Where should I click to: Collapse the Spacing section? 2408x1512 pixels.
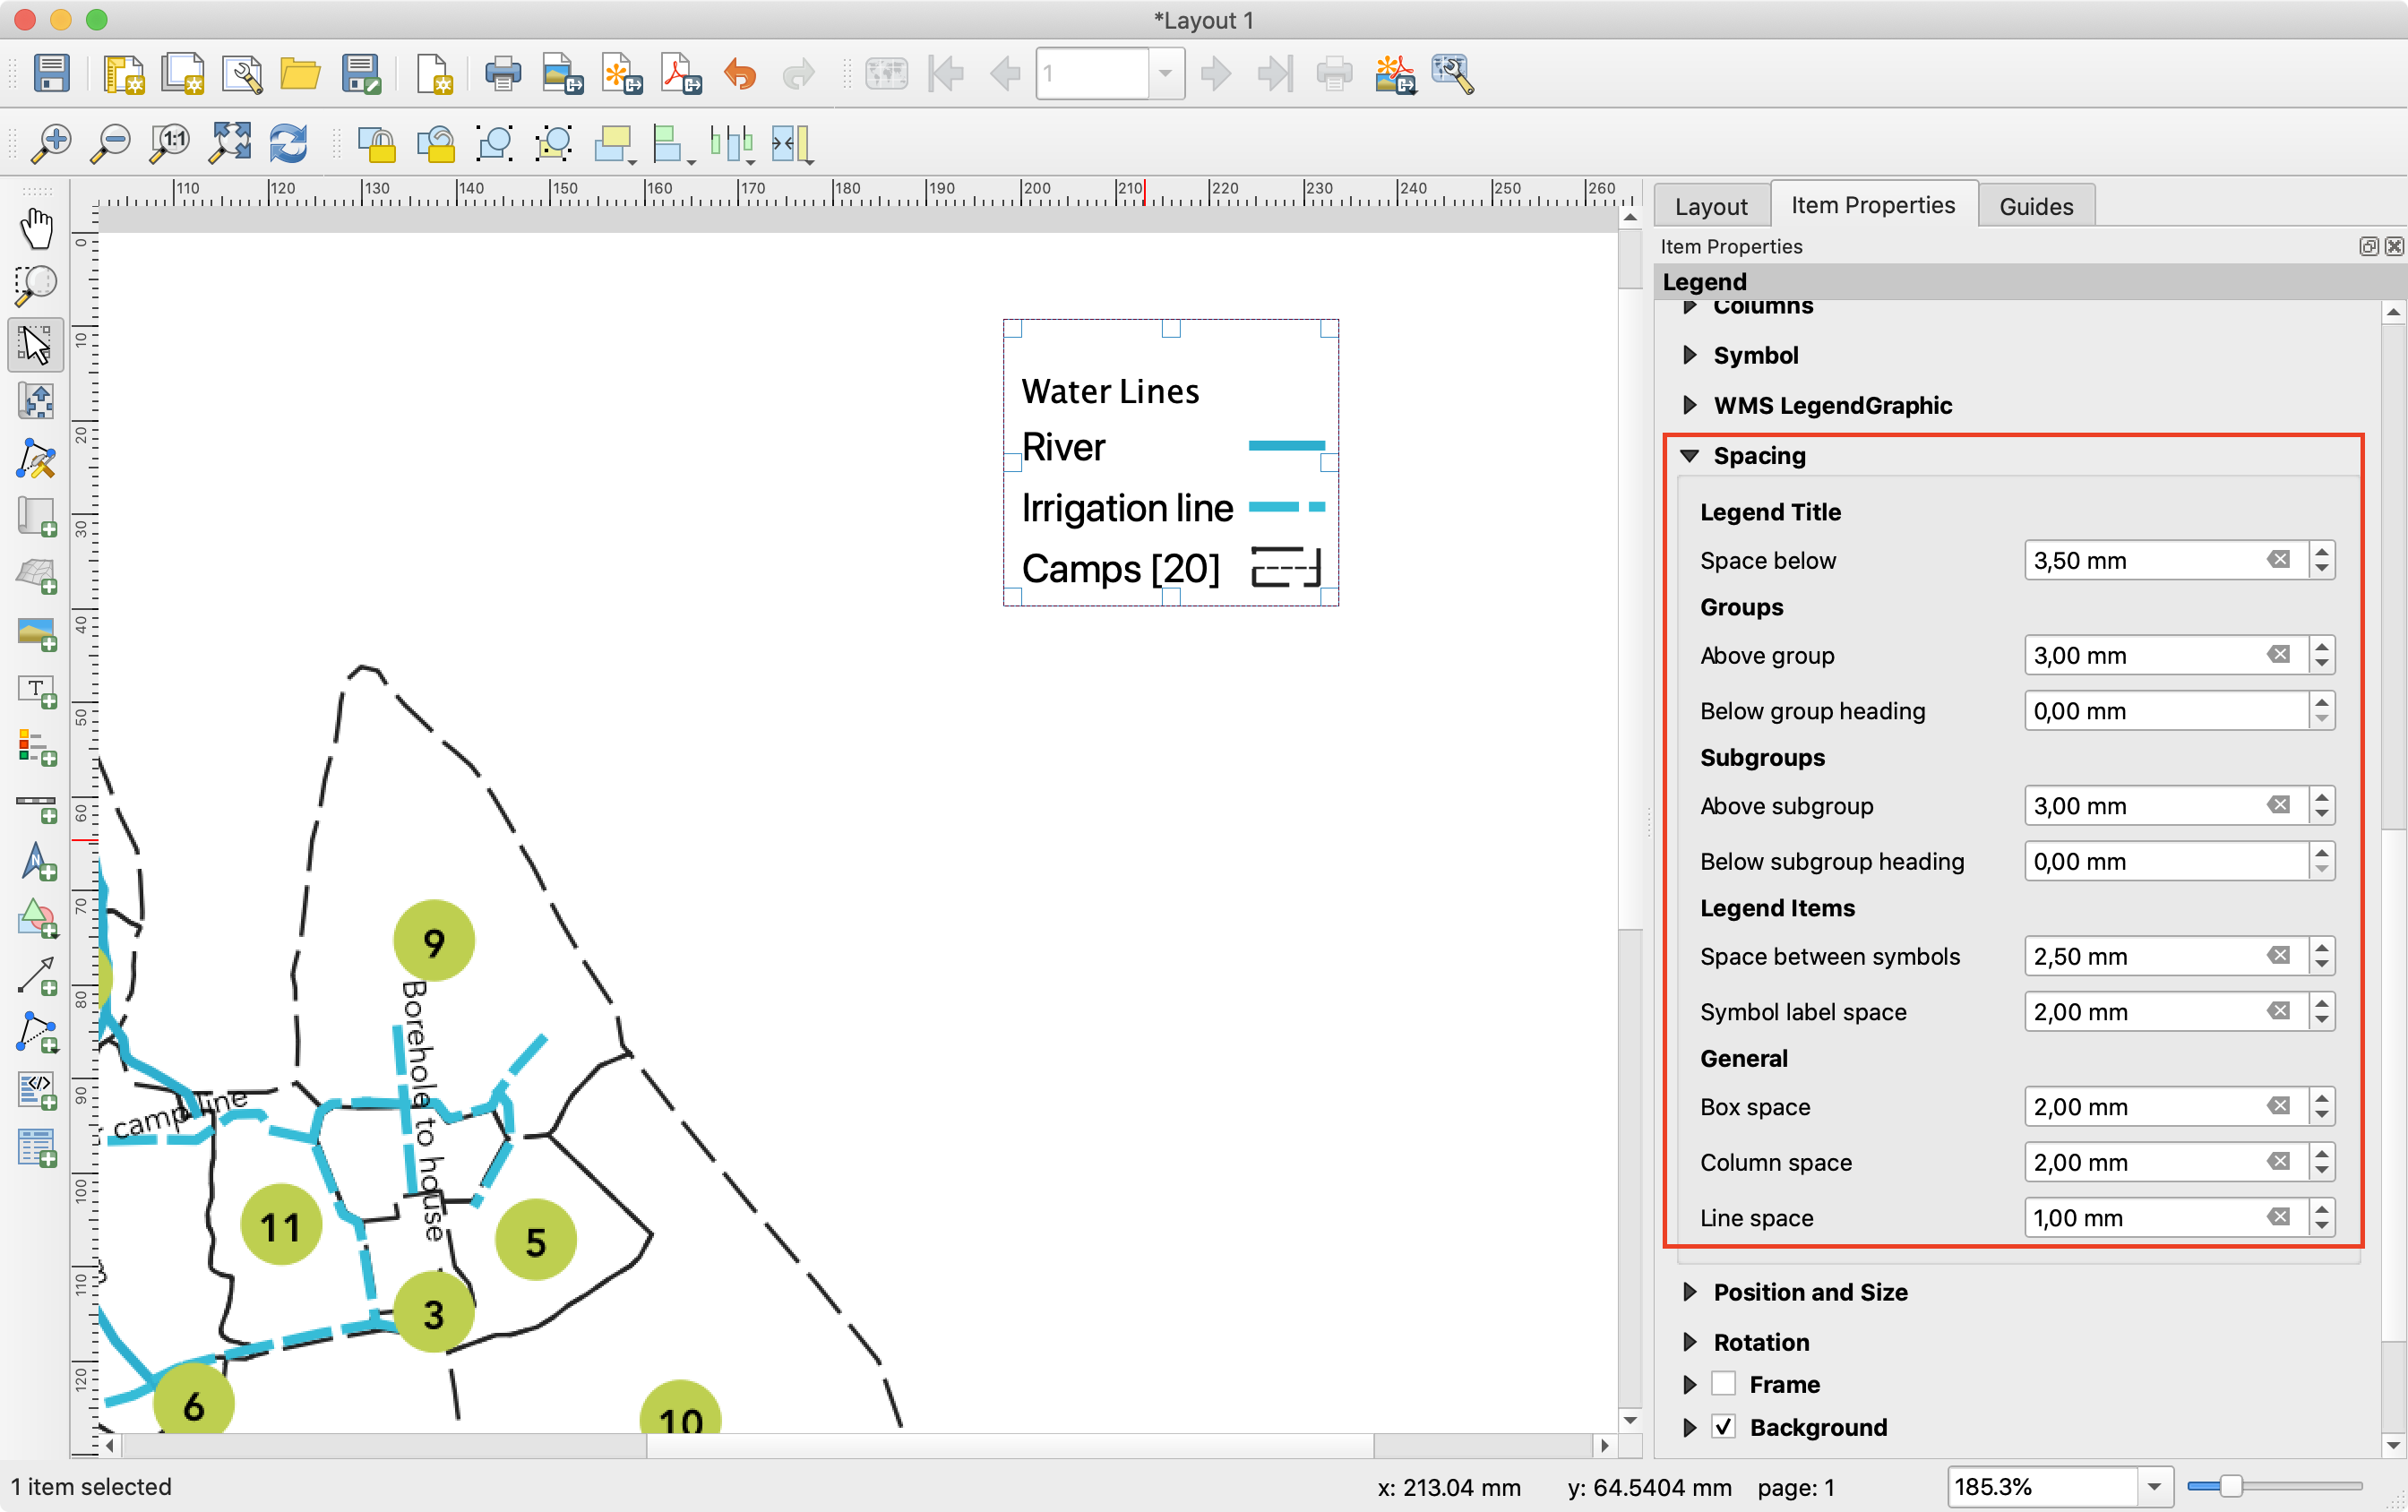tap(1690, 456)
